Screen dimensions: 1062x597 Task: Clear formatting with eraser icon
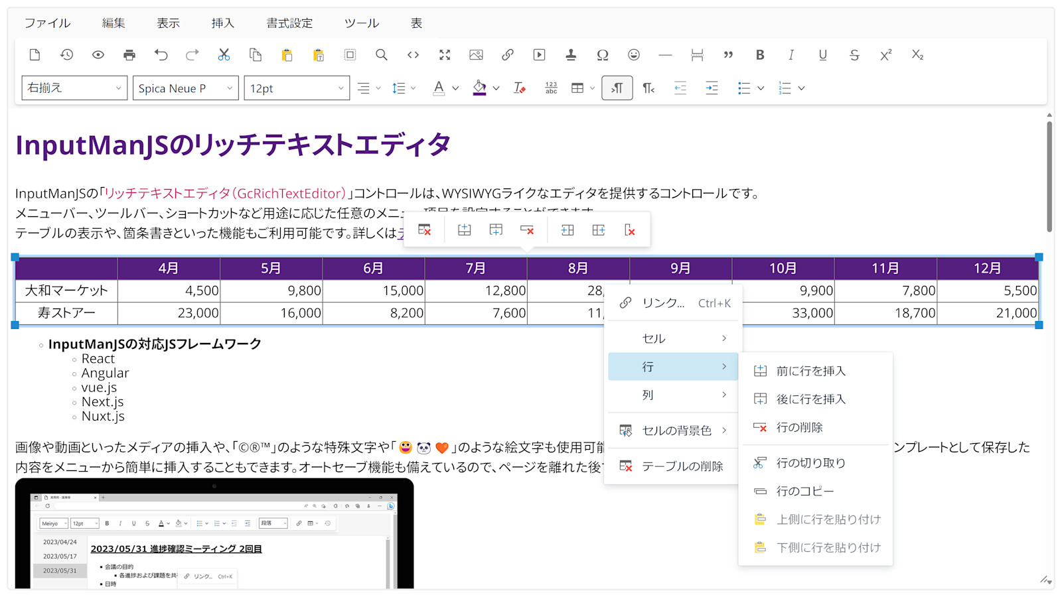pos(520,88)
